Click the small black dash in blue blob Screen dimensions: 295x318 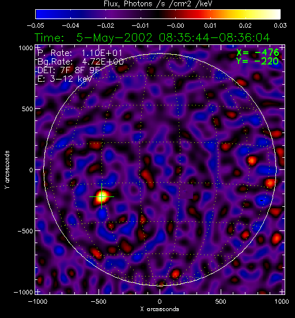tap(262, 200)
